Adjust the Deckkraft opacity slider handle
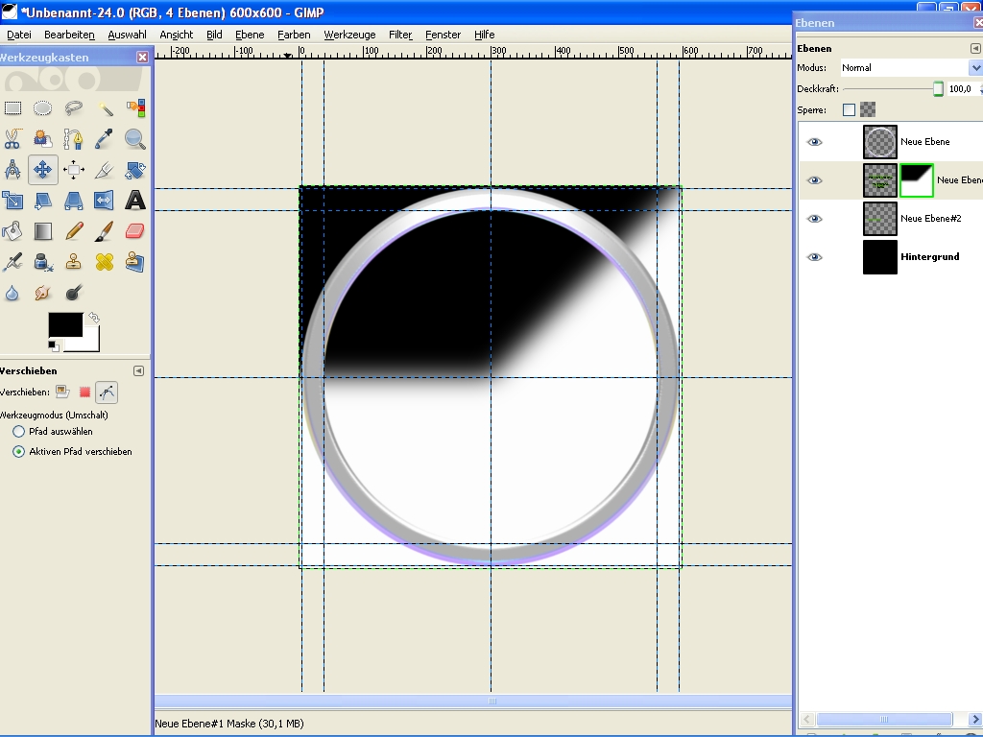 (938, 89)
